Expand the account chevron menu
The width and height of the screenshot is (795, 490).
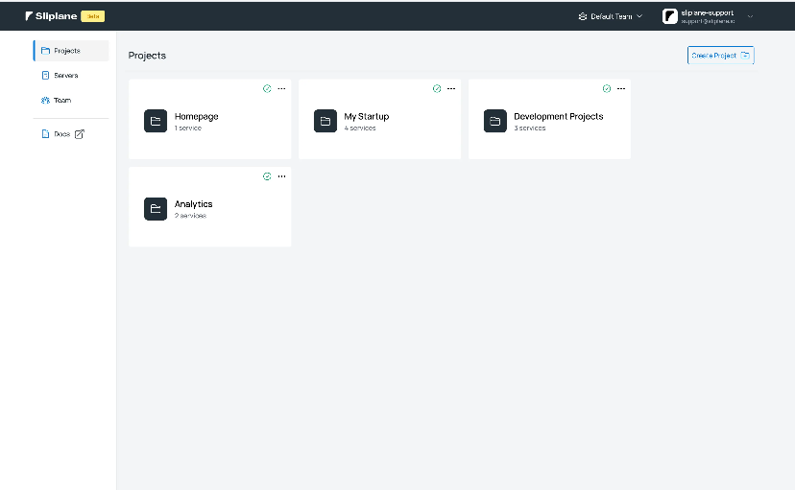pos(750,16)
